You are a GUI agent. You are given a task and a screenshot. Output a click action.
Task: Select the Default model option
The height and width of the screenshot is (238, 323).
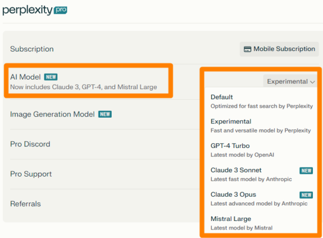262,101
